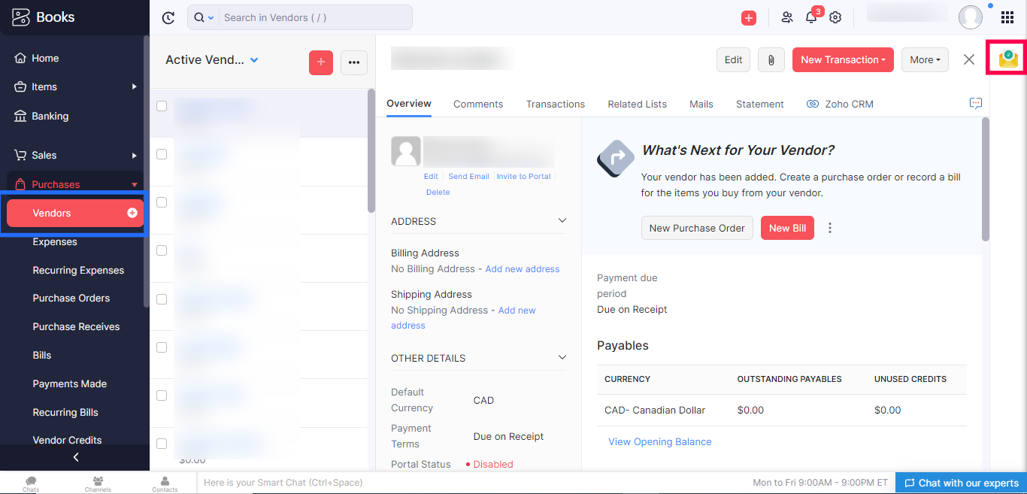Click Invite to Portal link
The width and height of the screenshot is (1027, 494).
tap(524, 176)
